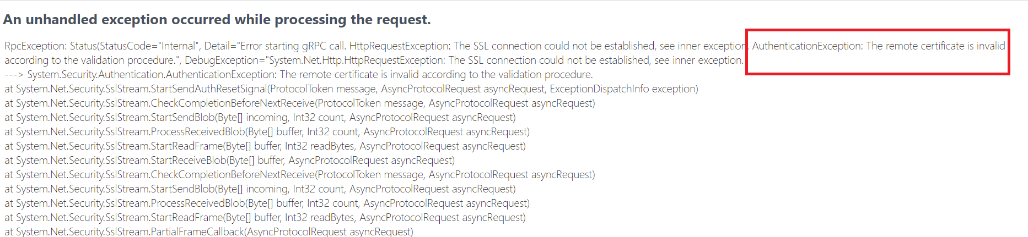Click the System.Security.Authentication.AuthenticationException arrow line
1028x237 pixels.
(299, 75)
